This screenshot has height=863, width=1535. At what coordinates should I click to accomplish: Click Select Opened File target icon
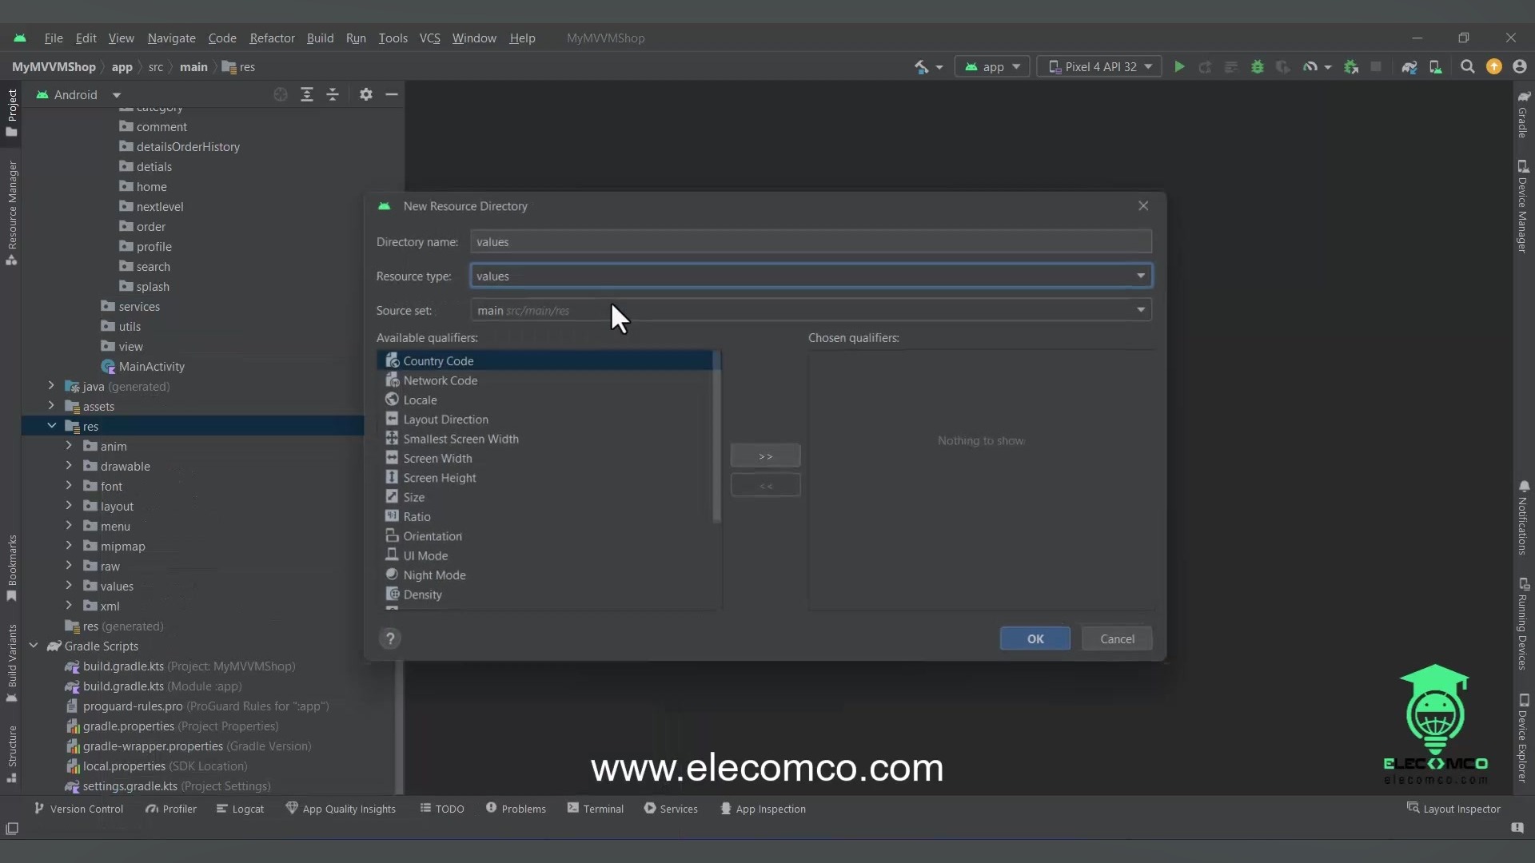281,94
